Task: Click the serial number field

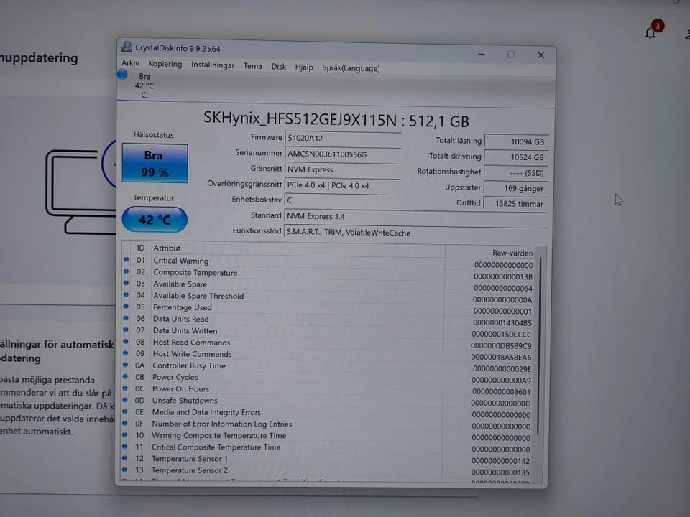Action: tap(343, 154)
